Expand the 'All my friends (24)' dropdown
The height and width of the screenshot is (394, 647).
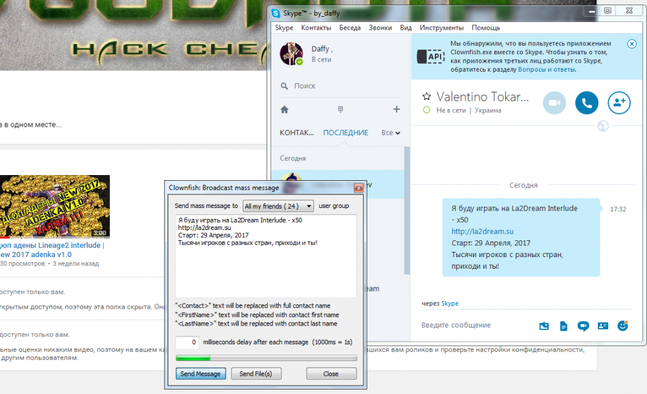pos(278,206)
